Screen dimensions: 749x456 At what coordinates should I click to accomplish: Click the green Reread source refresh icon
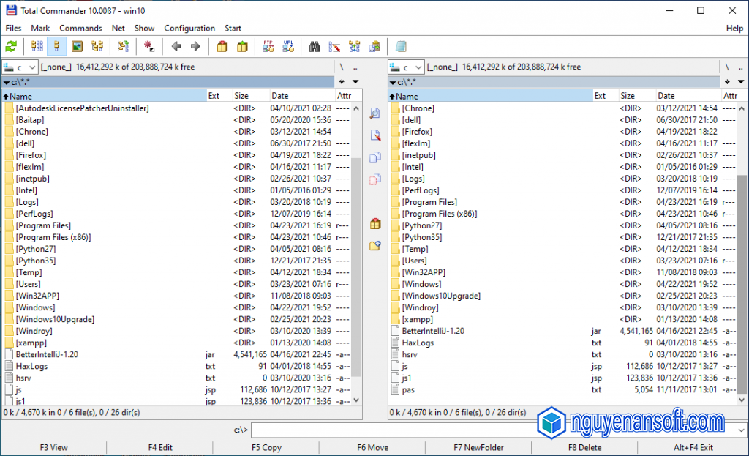coord(11,46)
